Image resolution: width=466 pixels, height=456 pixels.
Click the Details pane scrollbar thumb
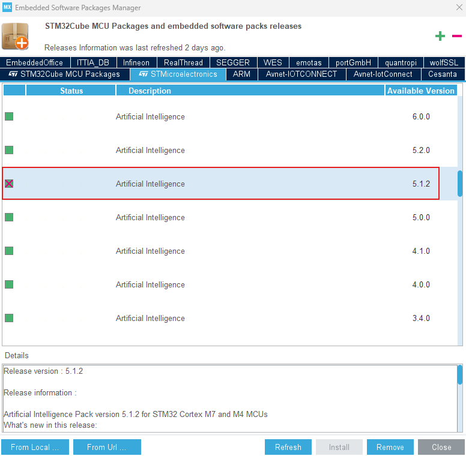[460, 375]
